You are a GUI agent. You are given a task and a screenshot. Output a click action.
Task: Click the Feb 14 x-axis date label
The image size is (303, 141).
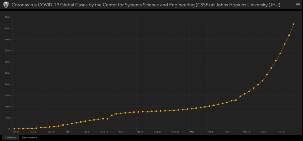tap(122, 132)
